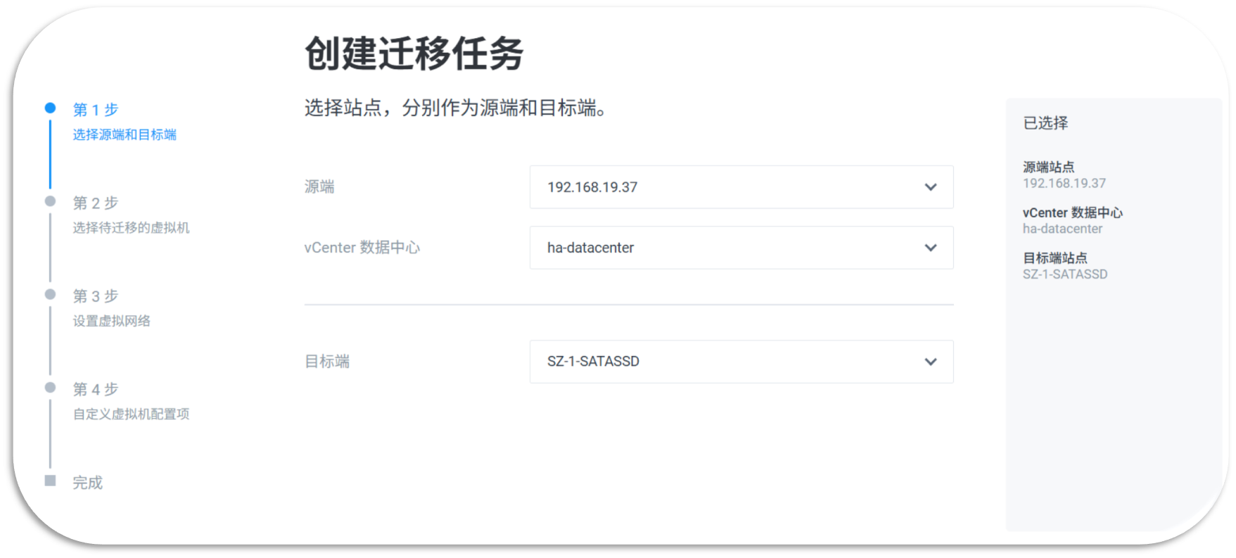Image resolution: width=1236 pixels, height=558 pixels.
Task: Click the square icon beside 完成
Action: pyautogui.click(x=50, y=481)
